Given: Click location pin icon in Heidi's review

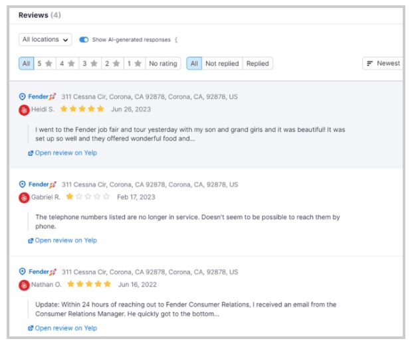Looking at the screenshot, I should tap(21, 97).
